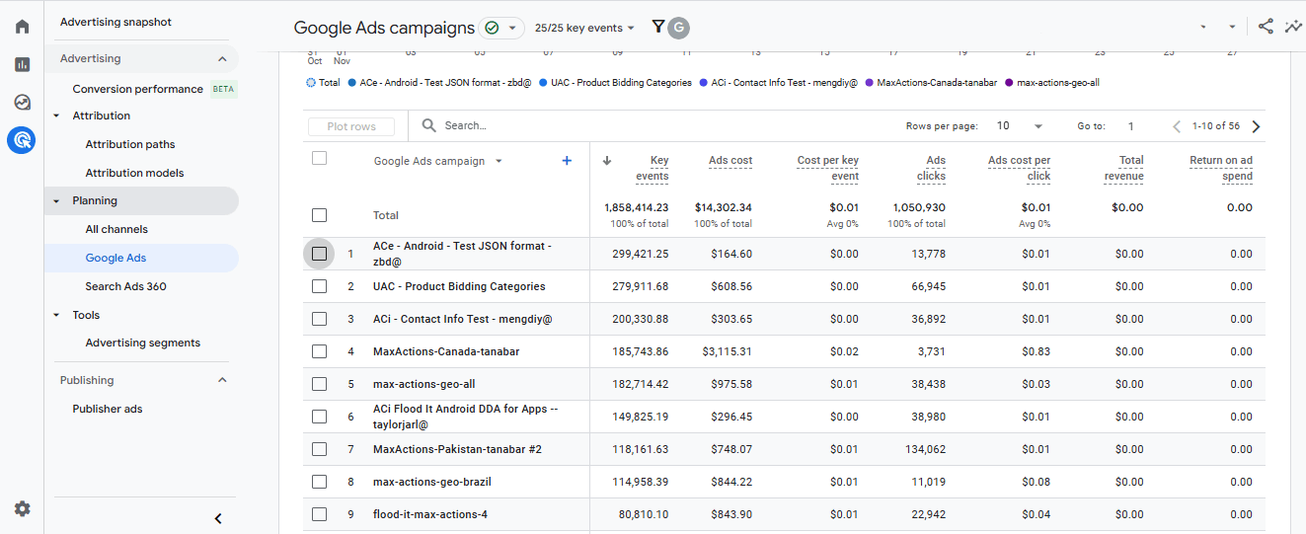Click the UAC - Product Bidding Categories legend dot
Image resolution: width=1306 pixels, height=534 pixels.
544,83
